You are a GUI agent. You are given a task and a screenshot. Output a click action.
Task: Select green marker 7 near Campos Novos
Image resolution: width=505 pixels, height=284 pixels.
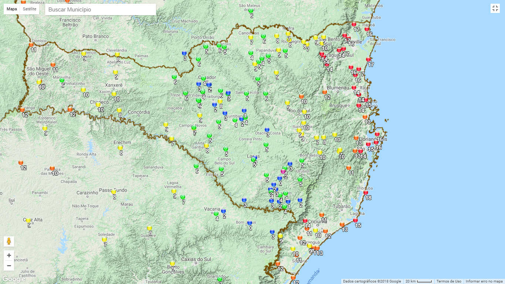coord(194,128)
